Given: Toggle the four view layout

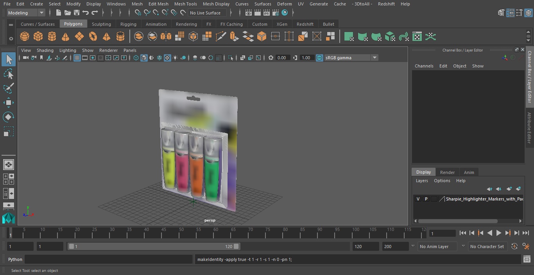Looking at the screenshot, I should pos(9,179).
